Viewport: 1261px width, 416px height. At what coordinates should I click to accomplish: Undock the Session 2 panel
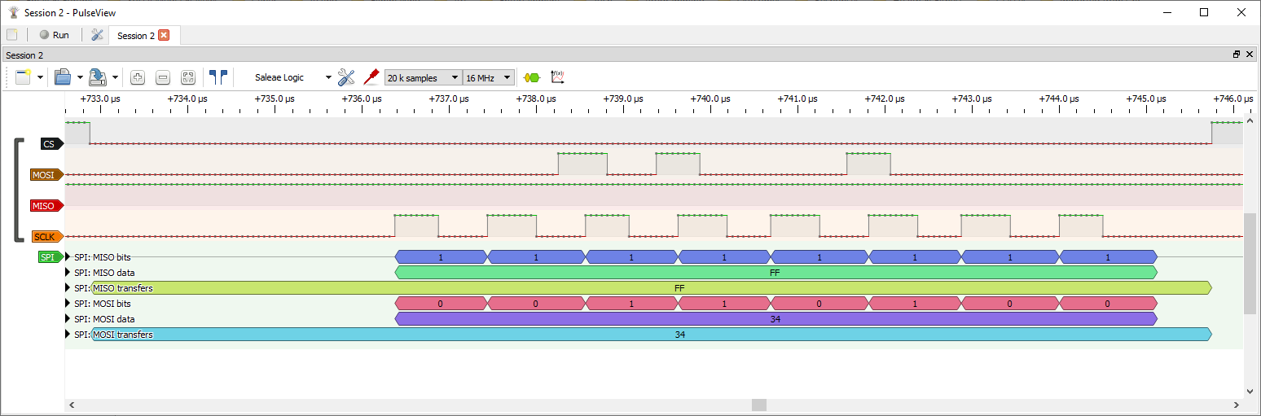(1237, 55)
